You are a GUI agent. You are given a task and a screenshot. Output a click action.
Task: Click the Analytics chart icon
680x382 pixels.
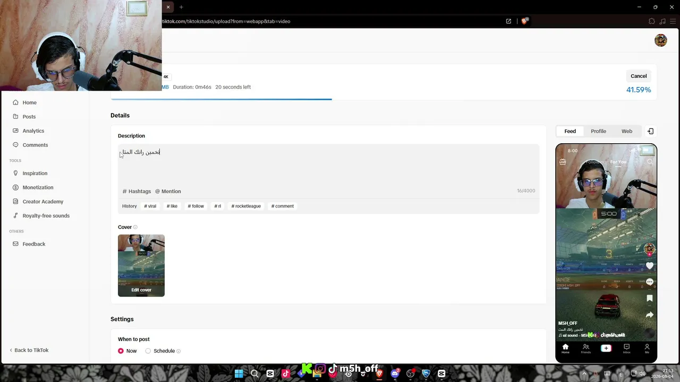pyautogui.click(x=15, y=131)
